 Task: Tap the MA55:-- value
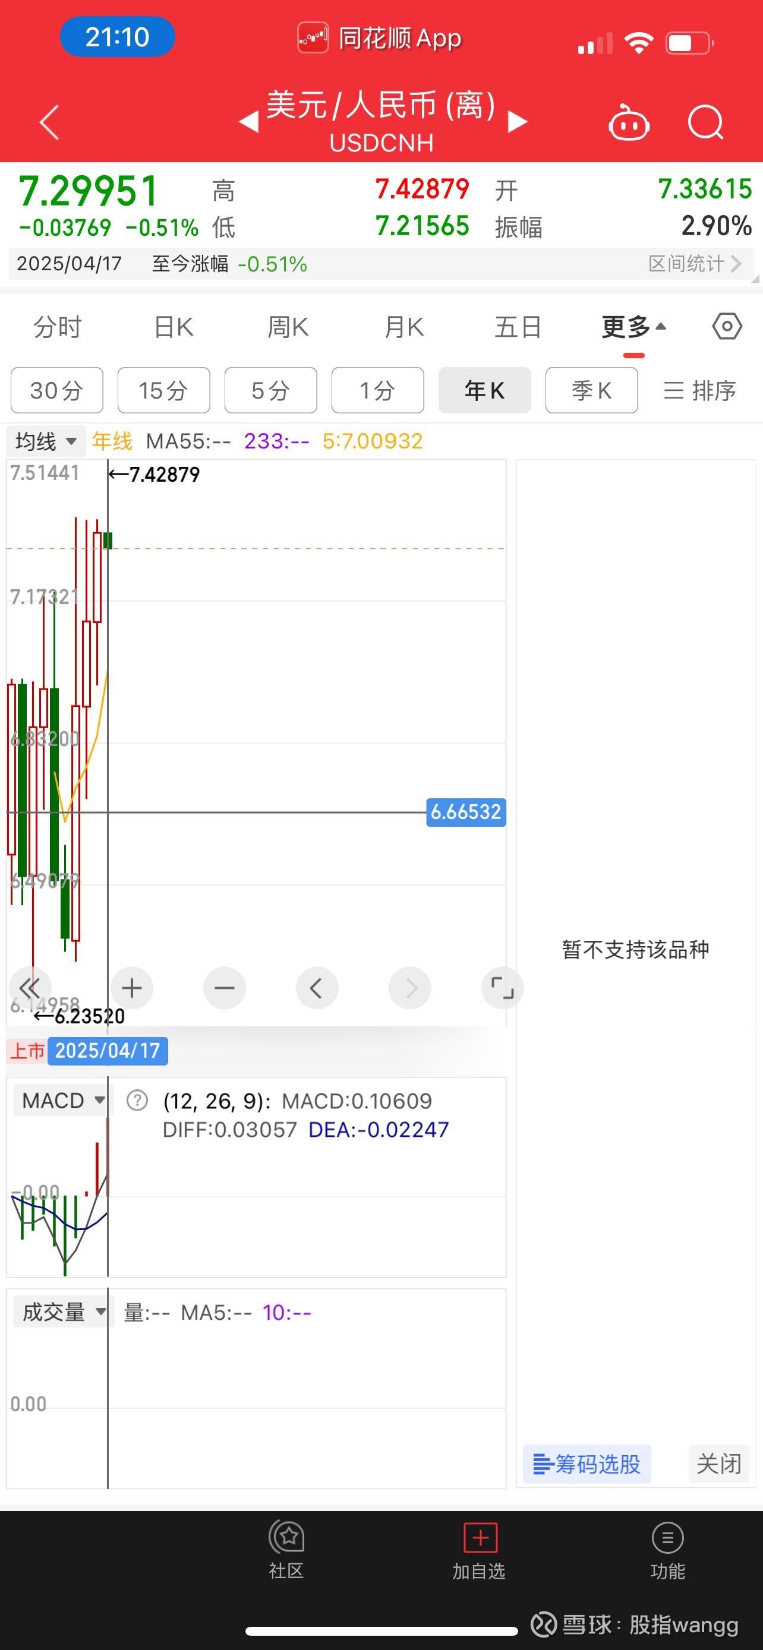click(x=188, y=441)
